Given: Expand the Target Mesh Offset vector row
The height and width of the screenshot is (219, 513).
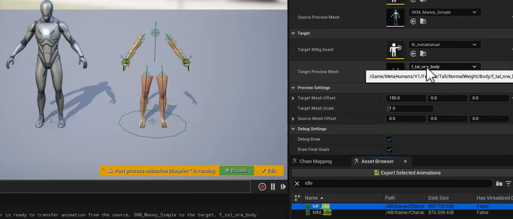Looking at the screenshot, I should coord(293,98).
